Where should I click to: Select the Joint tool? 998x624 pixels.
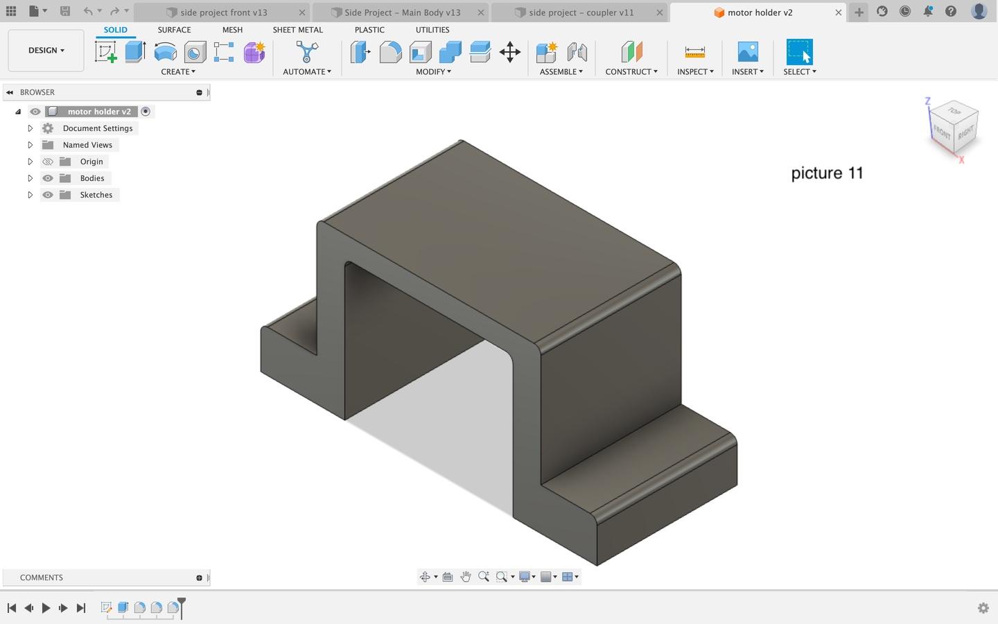coord(577,52)
